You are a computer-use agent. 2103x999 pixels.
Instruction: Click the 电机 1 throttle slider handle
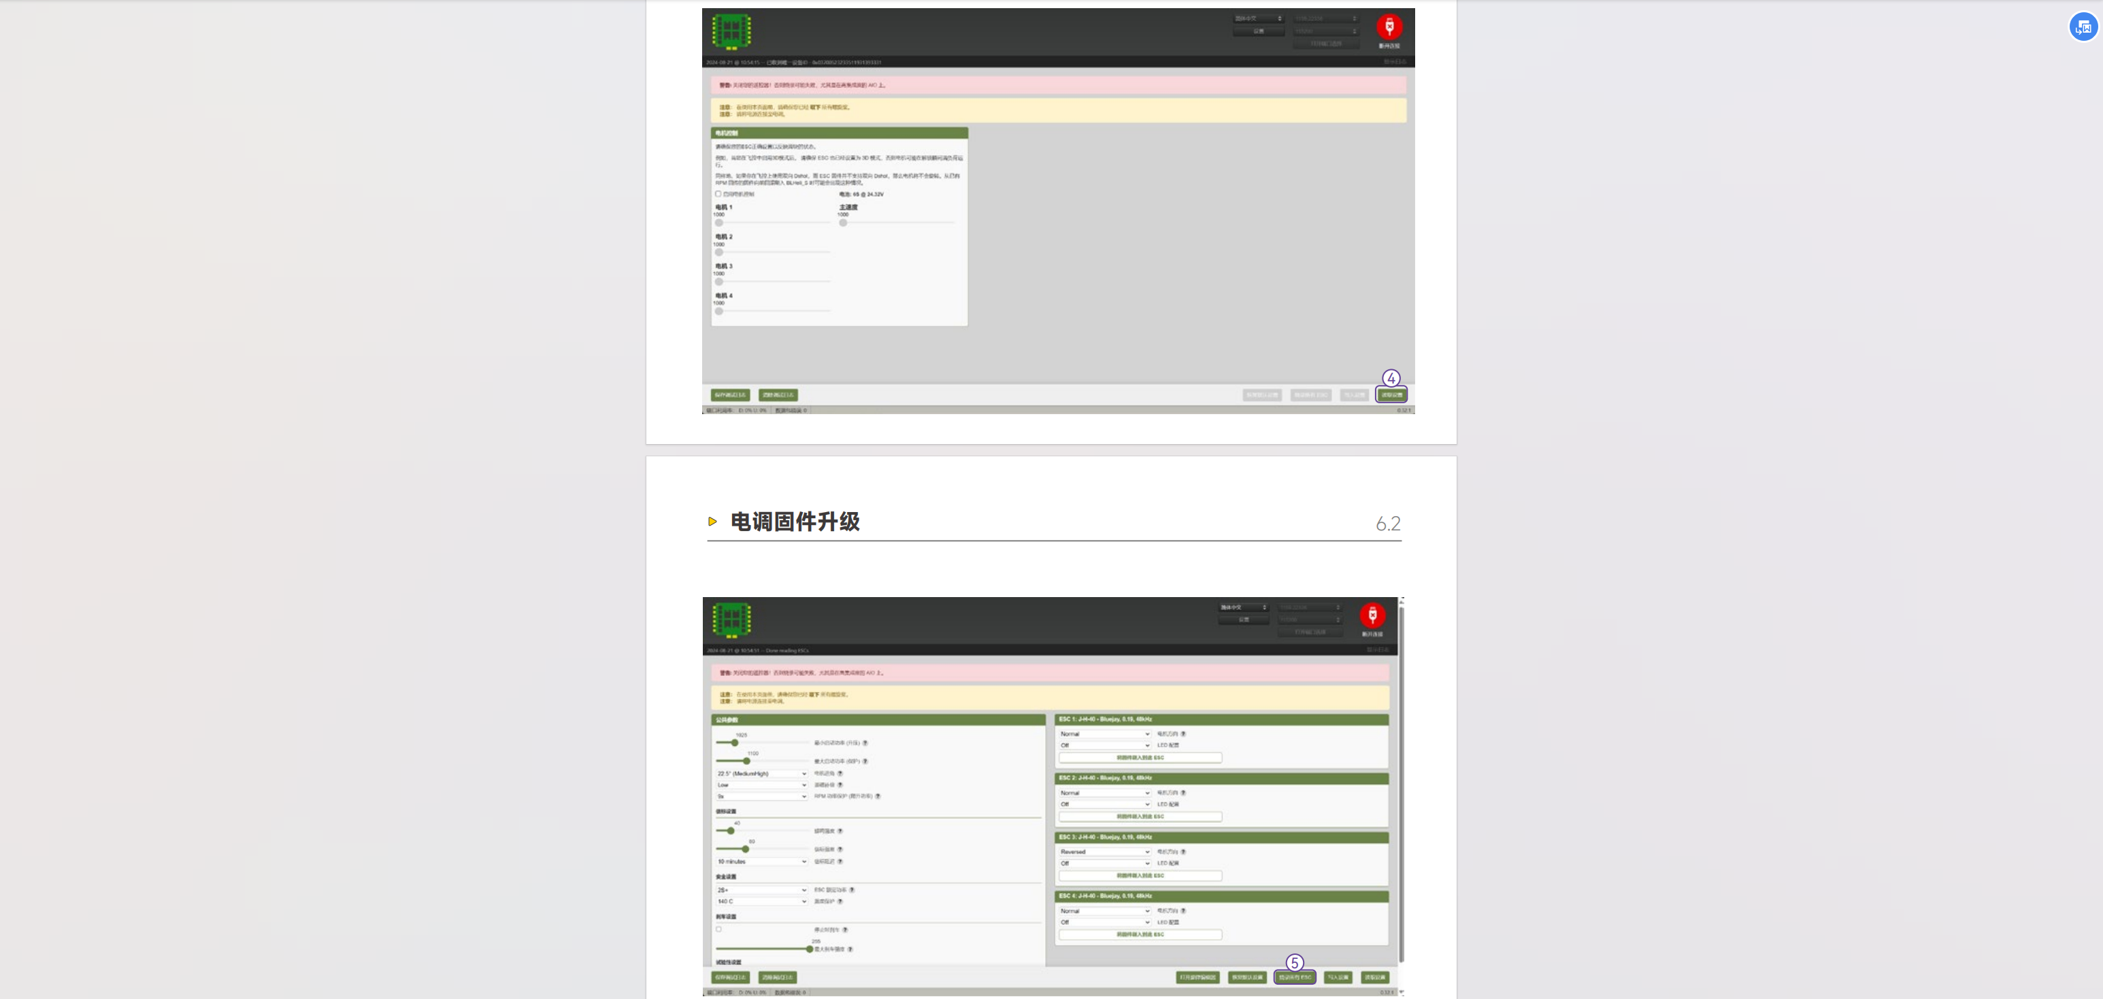click(x=719, y=223)
